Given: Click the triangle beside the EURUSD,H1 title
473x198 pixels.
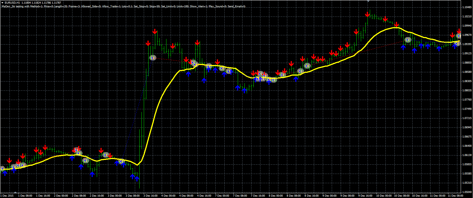Looking at the screenshot, I should 2,3.
